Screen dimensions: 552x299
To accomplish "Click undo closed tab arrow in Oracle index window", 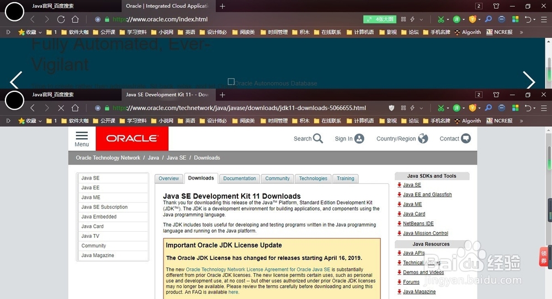I will 528,19.
